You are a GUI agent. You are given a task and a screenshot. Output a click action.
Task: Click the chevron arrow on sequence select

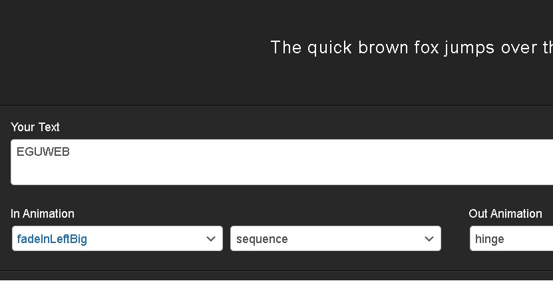[429, 239]
